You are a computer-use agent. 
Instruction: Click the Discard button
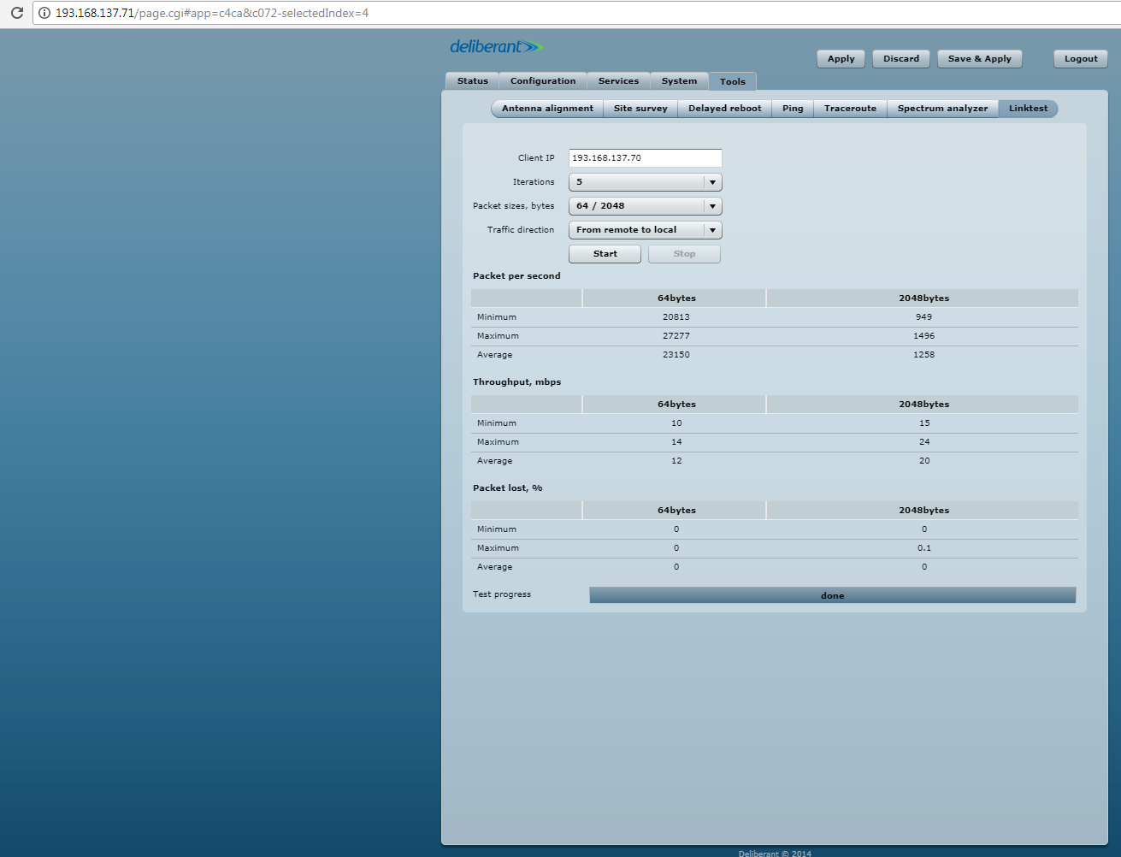point(901,59)
